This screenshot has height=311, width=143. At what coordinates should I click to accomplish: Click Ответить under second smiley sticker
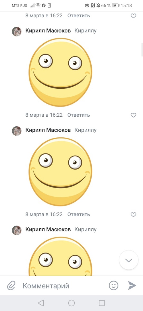point(78,215)
